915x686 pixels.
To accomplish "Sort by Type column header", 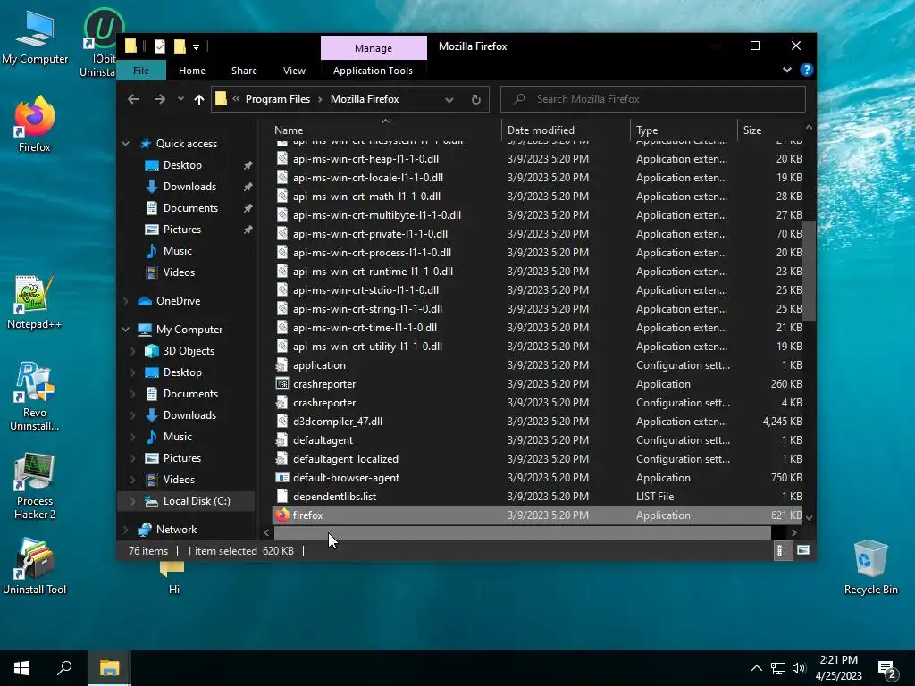I will [684, 130].
